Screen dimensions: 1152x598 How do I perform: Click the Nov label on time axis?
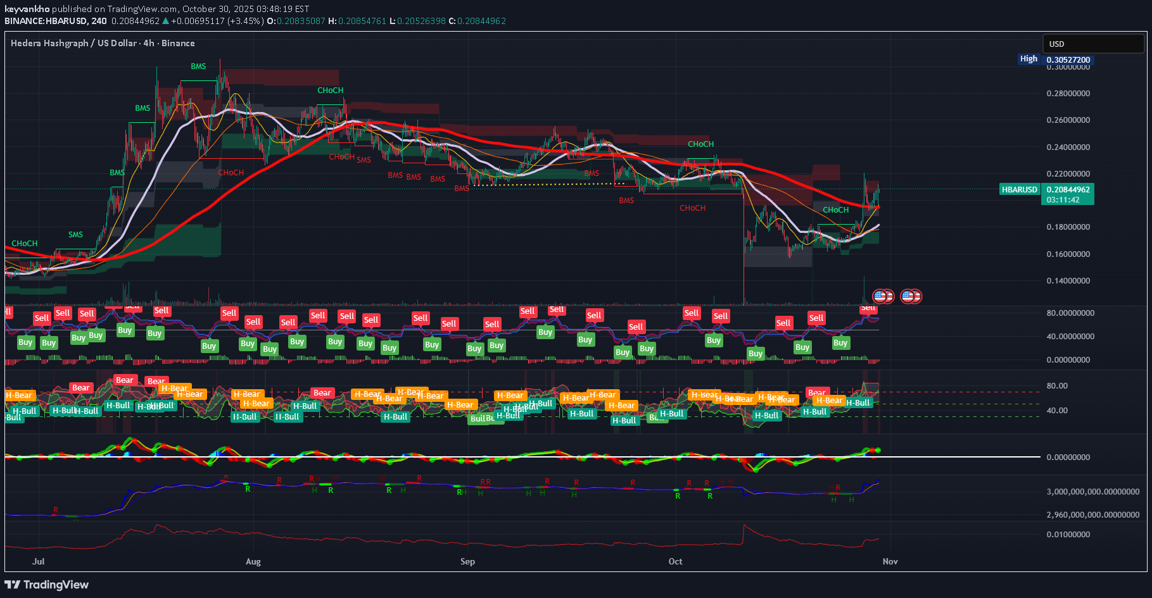tap(890, 561)
